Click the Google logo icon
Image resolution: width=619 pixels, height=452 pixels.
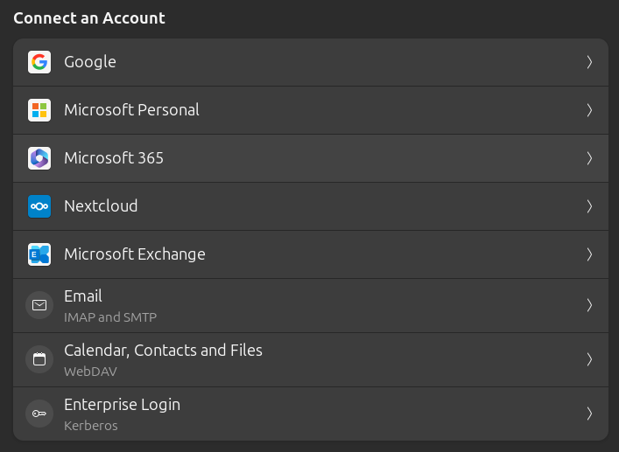pos(39,62)
